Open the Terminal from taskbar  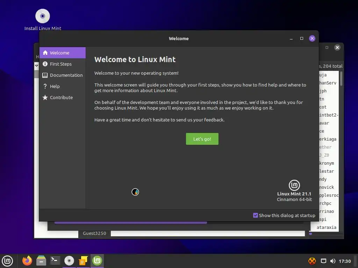point(55,261)
